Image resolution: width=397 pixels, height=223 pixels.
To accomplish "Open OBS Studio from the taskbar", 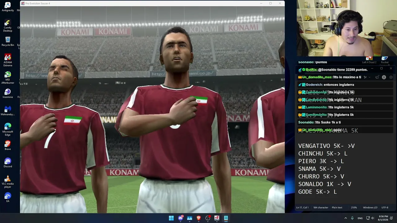I will [208, 218].
